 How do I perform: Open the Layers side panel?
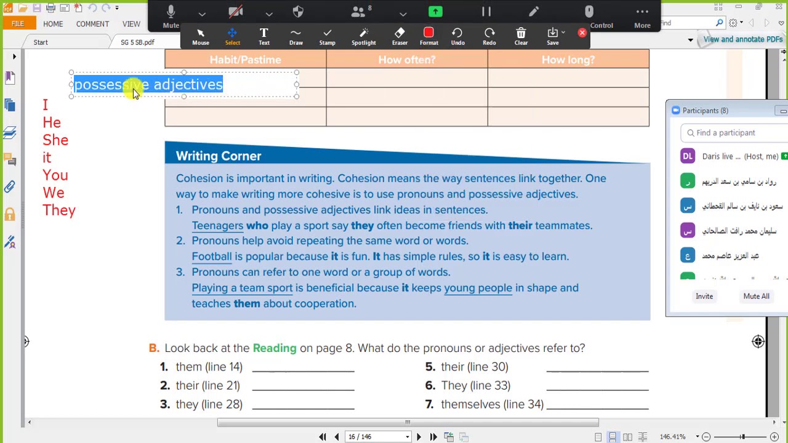click(10, 132)
